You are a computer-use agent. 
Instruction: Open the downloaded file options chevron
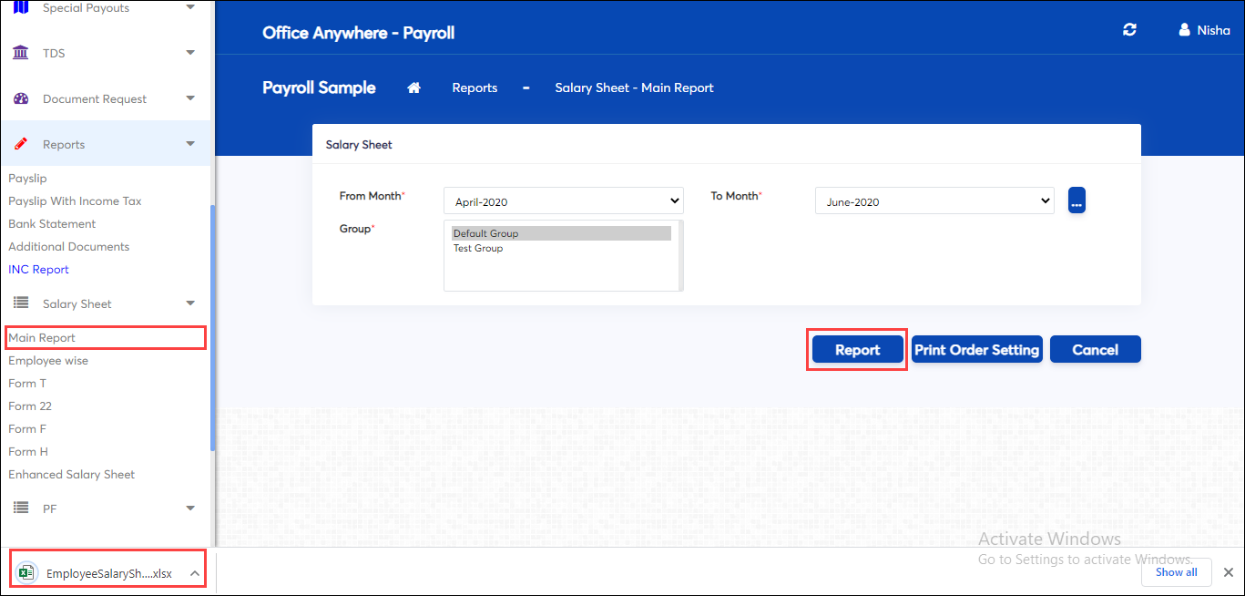tap(194, 573)
